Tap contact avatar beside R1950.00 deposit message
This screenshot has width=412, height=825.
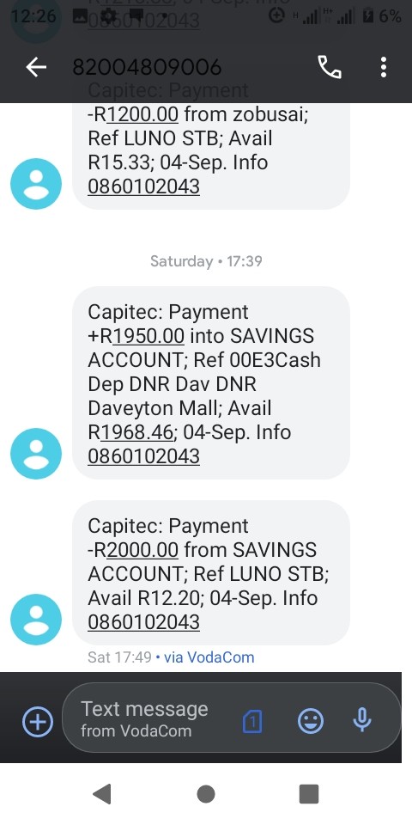coord(36,454)
